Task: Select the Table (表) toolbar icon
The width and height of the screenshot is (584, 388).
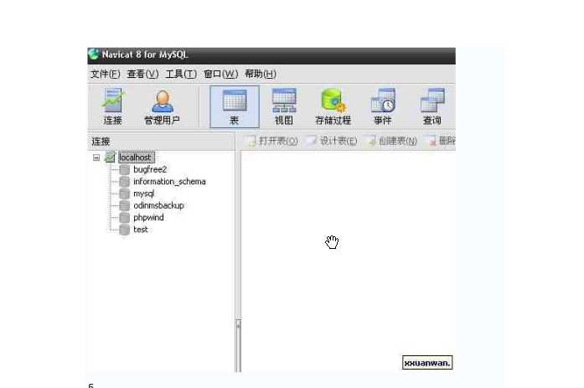Action: (235, 107)
